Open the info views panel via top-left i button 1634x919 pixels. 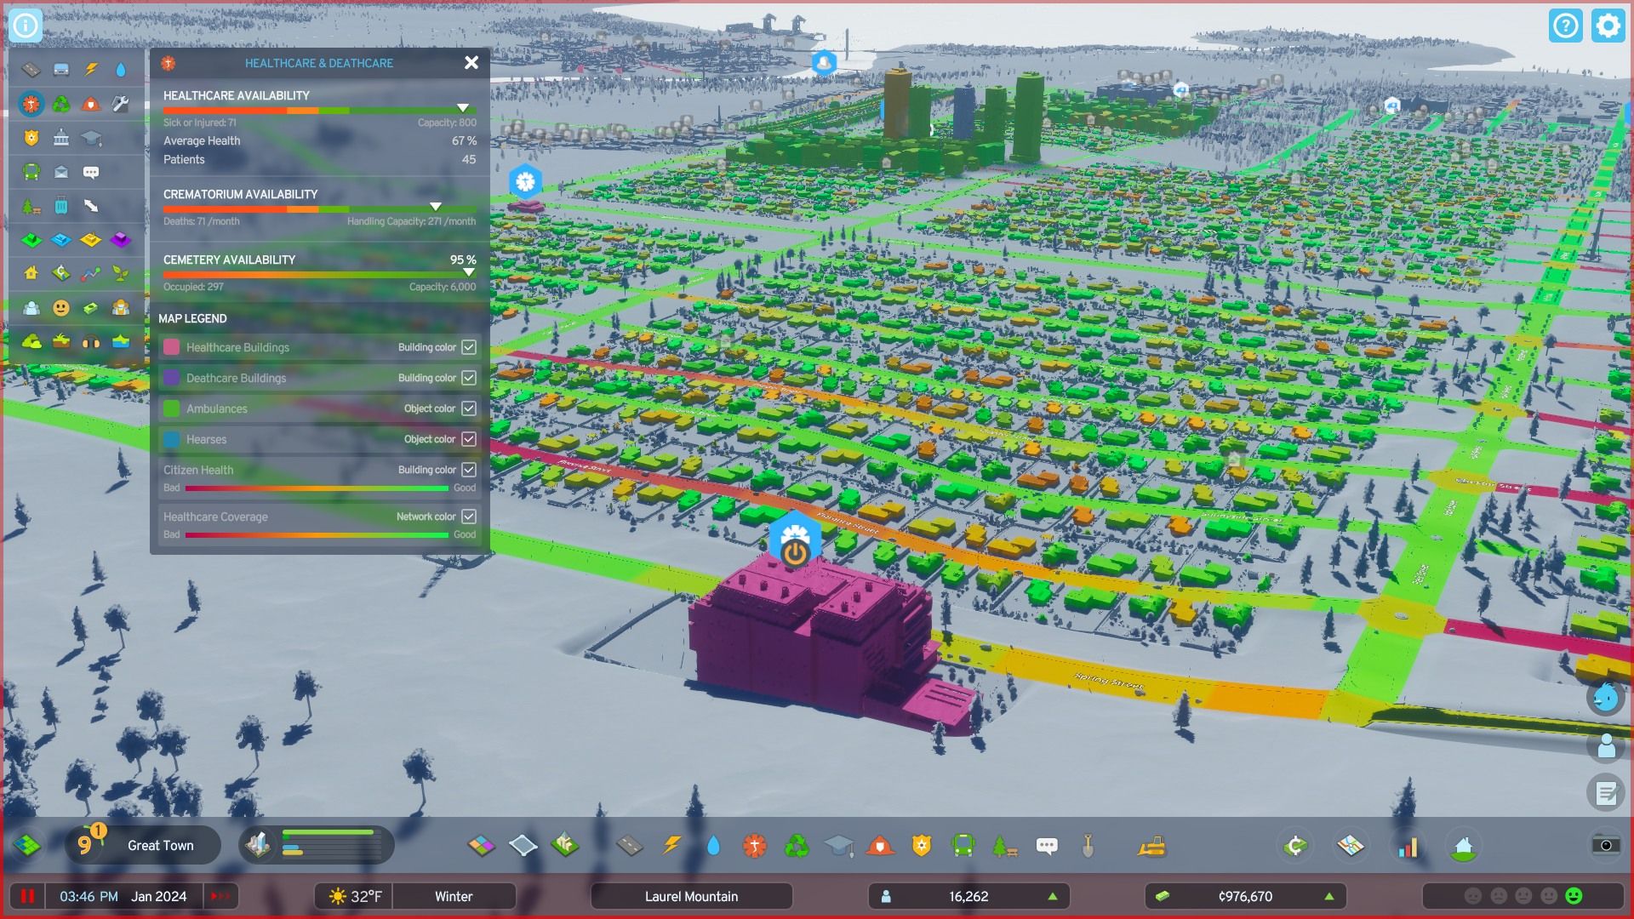pyautogui.click(x=26, y=26)
